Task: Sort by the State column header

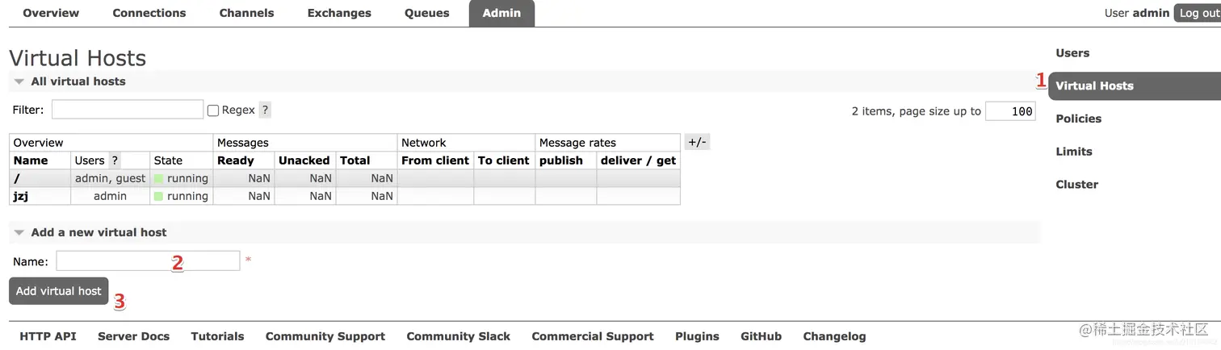Action: (x=168, y=160)
